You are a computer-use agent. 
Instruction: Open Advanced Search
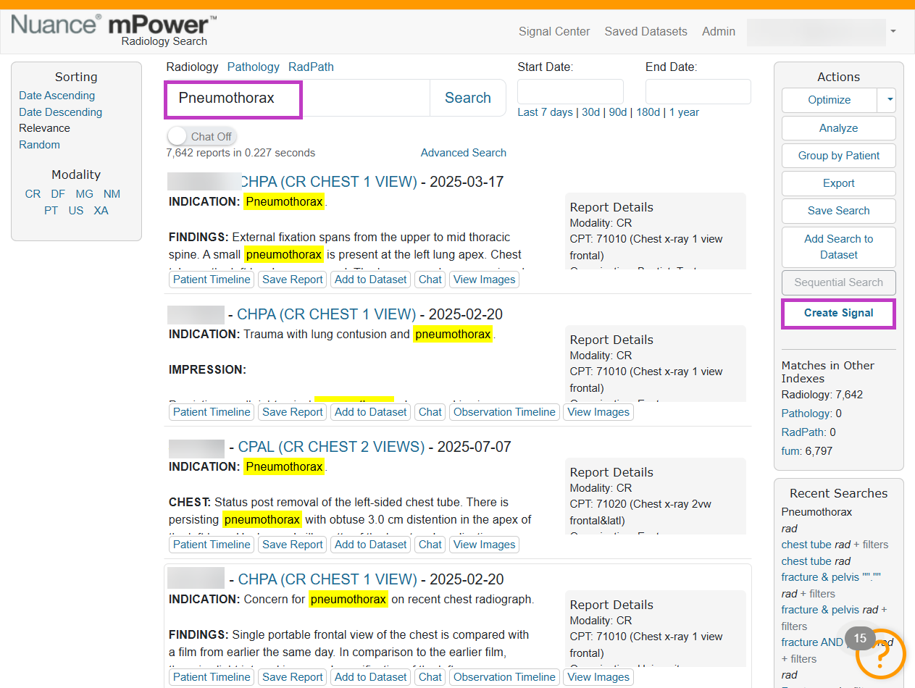[x=464, y=153]
